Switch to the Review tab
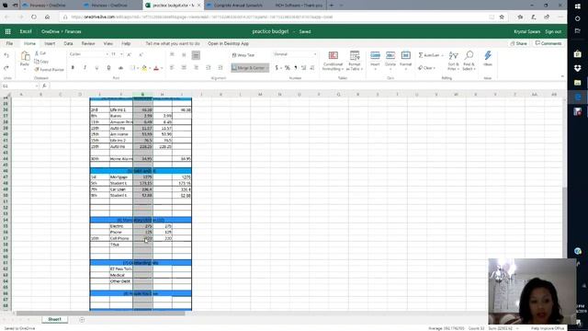The height and width of the screenshot is (331, 588). 88,43
